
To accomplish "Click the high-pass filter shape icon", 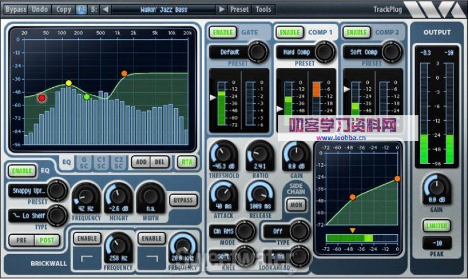I will pos(87,259).
